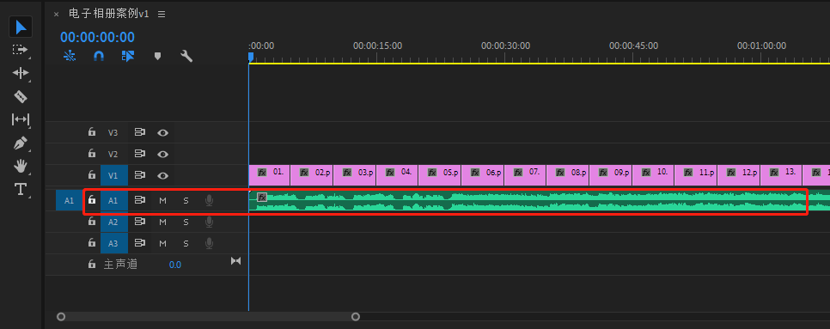The height and width of the screenshot is (329, 830).
Task: Select clip 09.p on track V1
Action: coord(611,175)
